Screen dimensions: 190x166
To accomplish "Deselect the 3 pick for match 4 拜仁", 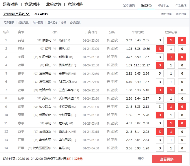I will [x=160, y=65].
